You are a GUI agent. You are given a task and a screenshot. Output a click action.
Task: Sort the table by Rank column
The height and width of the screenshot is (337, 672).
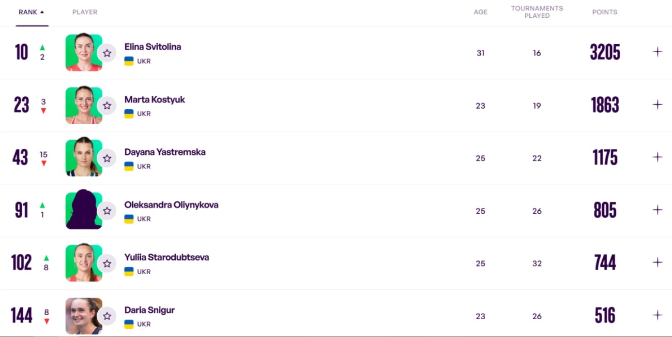click(31, 12)
